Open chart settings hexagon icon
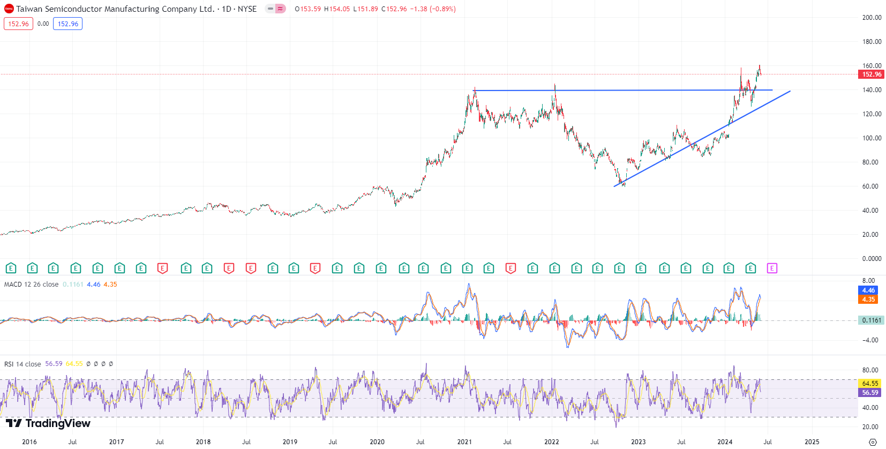 (873, 442)
